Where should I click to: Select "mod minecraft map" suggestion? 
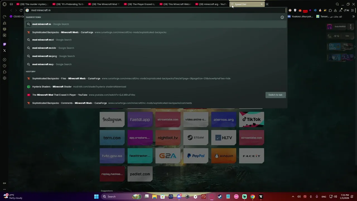[155, 64]
